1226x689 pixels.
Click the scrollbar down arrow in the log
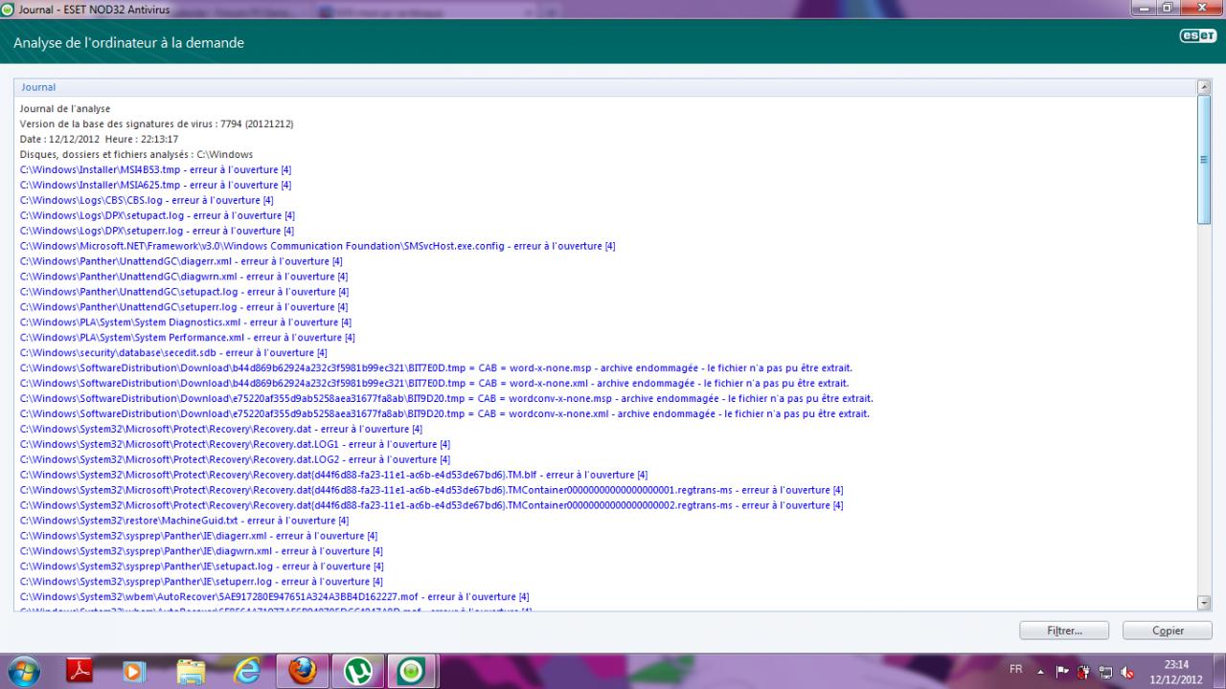(1204, 602)
